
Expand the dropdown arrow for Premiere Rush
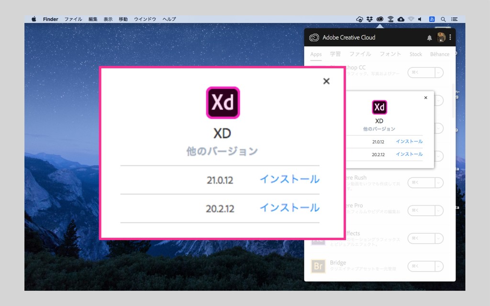[x=439, y=183]
